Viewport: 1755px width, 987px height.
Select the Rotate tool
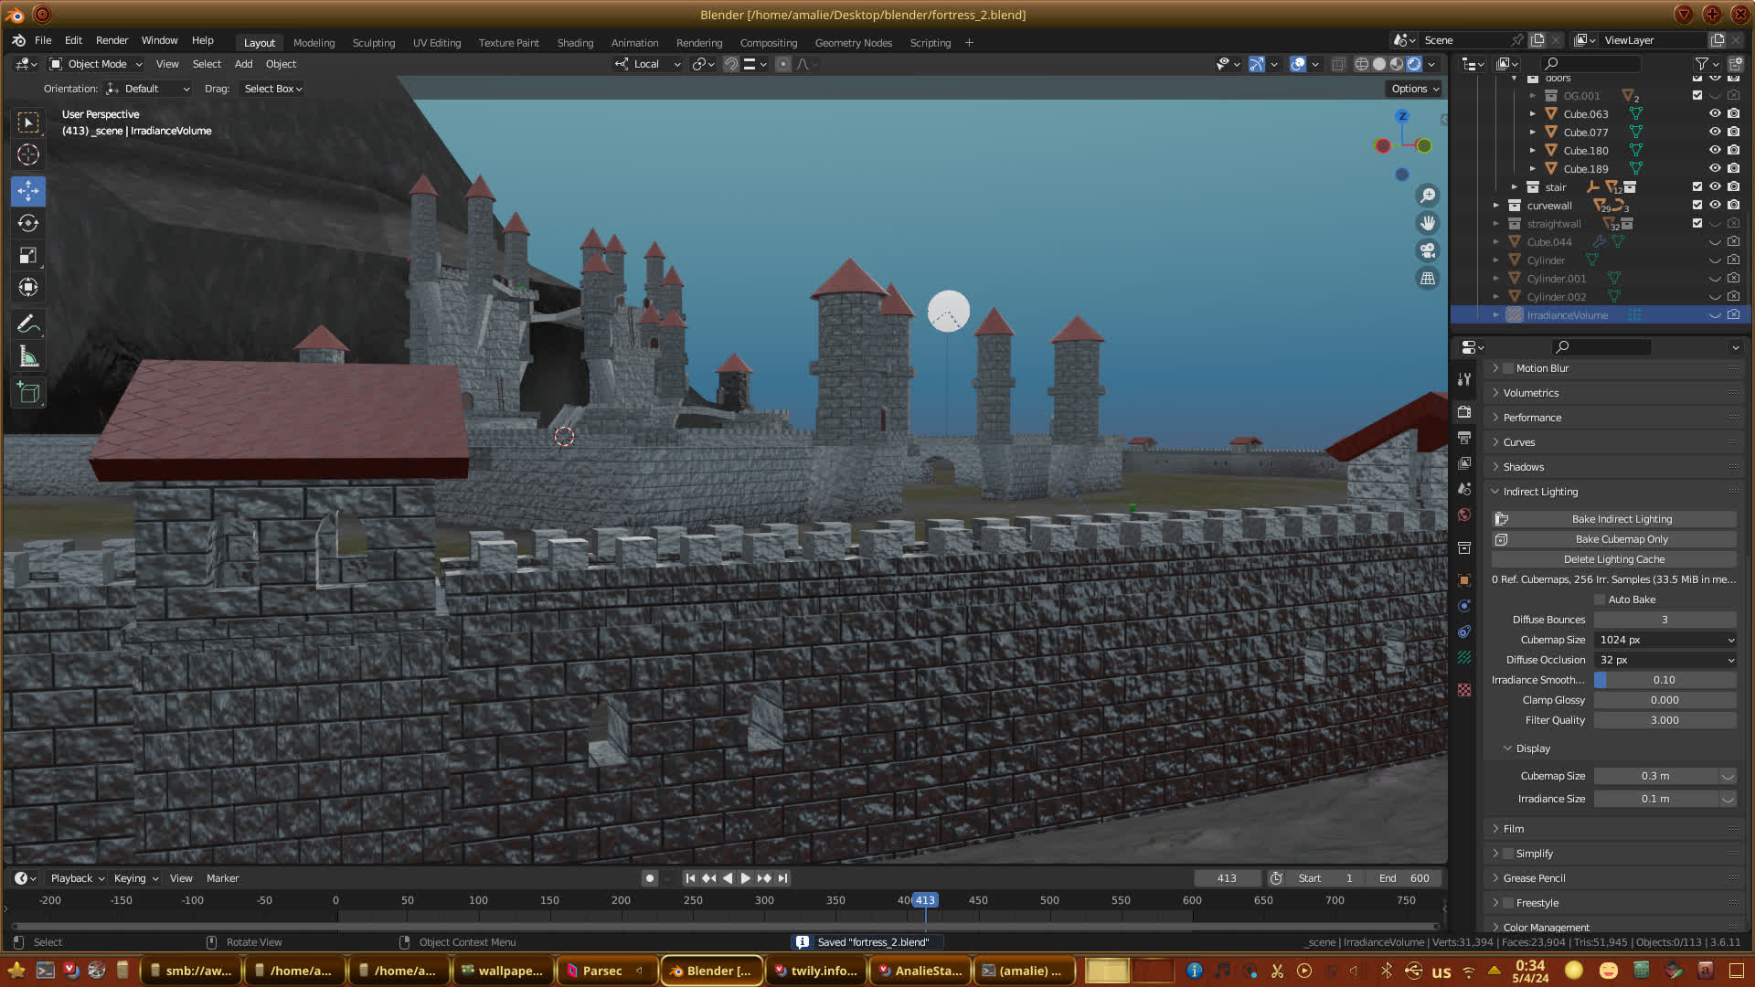(28, 223)
